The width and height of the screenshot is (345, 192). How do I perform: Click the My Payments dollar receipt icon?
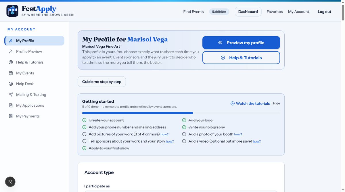pos(11,116)
